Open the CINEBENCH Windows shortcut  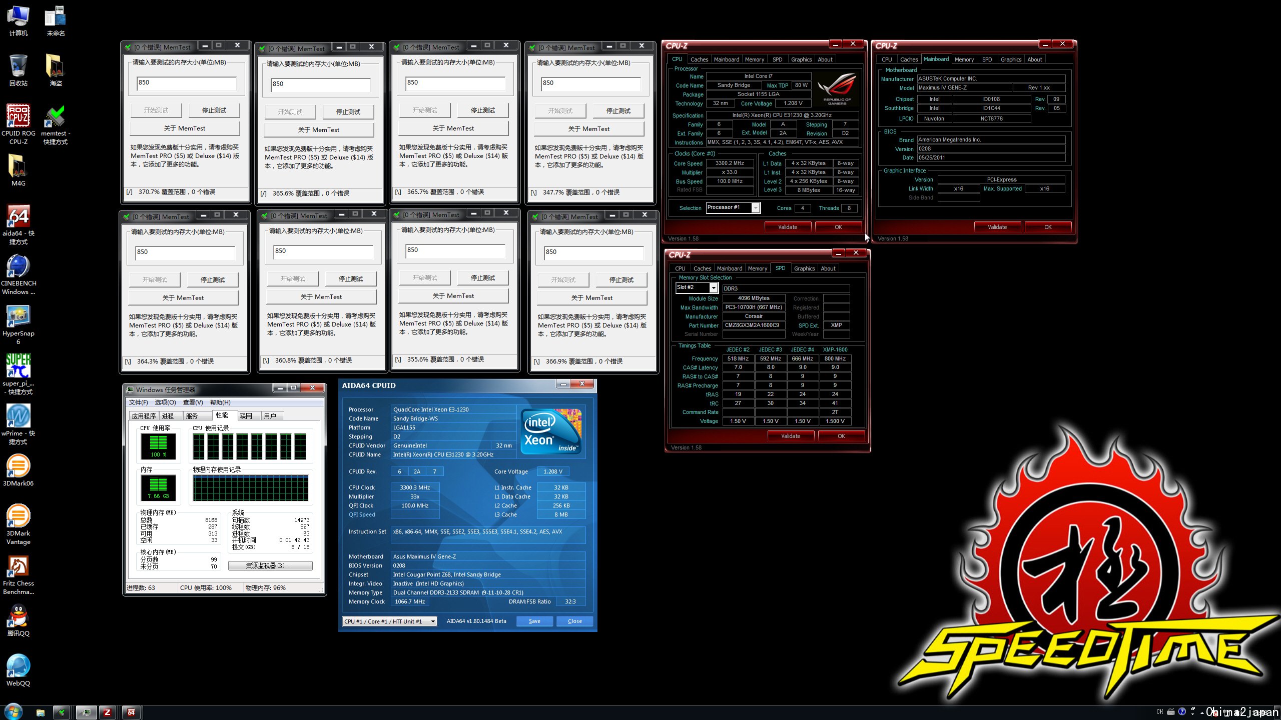(x=19, y=274)
